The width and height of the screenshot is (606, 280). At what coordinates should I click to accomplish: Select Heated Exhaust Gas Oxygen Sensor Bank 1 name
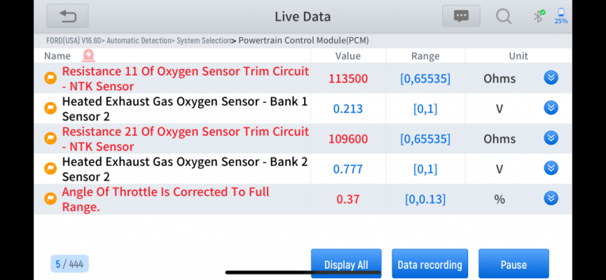tap(185, 108)
